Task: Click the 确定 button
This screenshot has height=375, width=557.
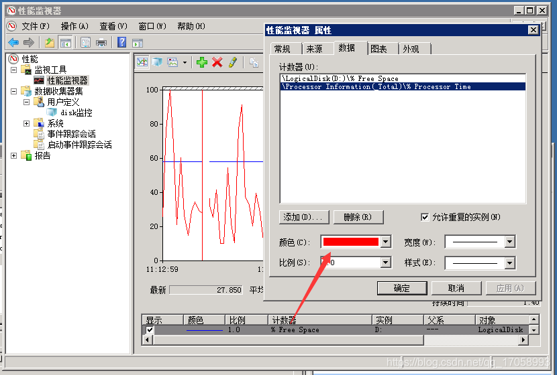Action: [x=402, y=288]
